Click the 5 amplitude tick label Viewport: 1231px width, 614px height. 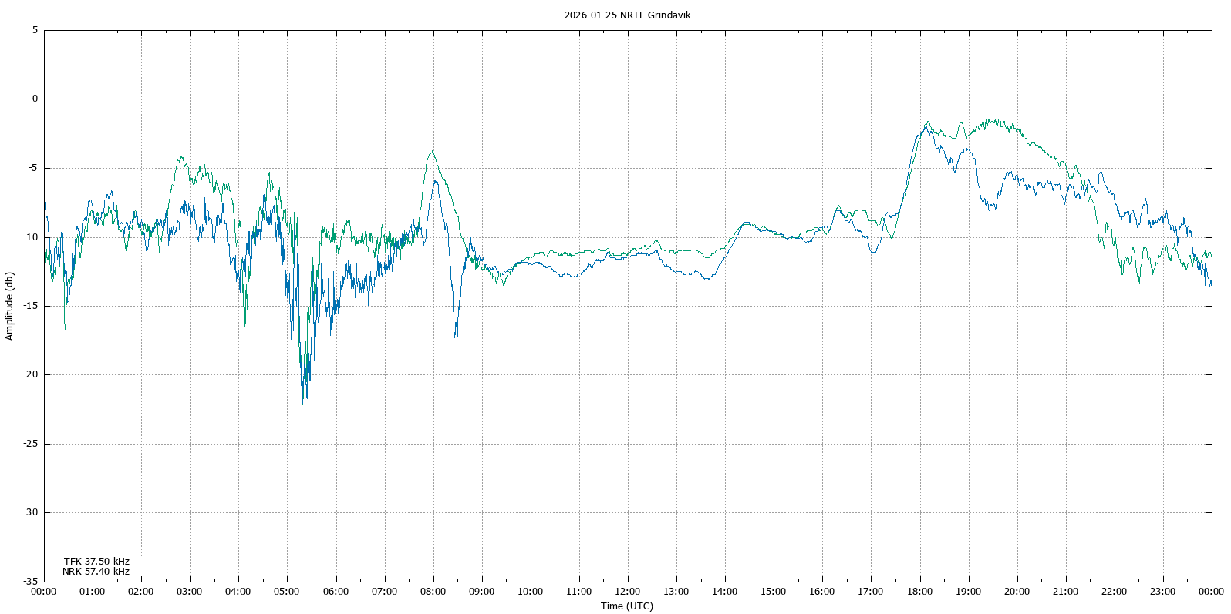[35, 30]
